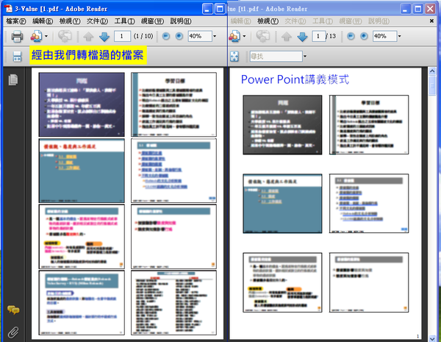Click first slide thumbnail in left document
441x342 pixels.
coord(82,104)
